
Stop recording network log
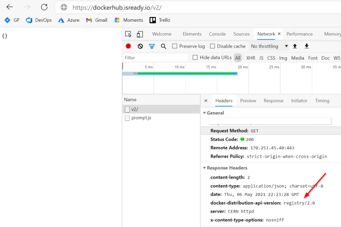128,46
